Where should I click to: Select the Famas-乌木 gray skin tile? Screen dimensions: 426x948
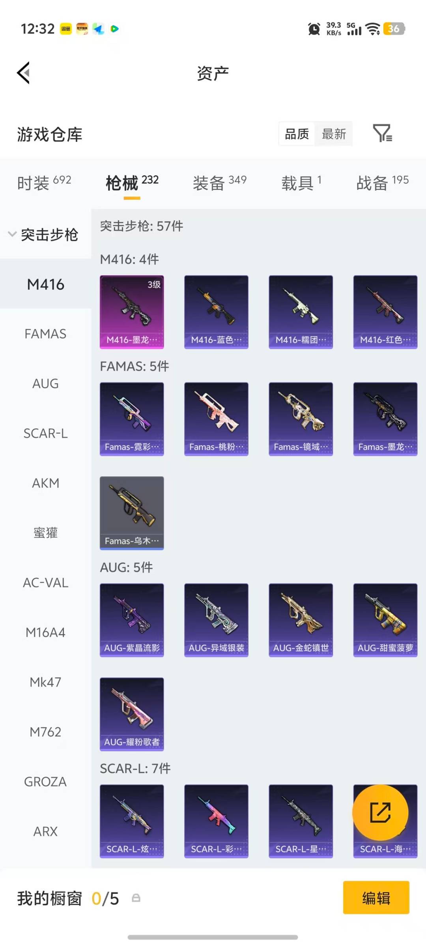tap(132, 513)
